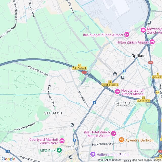Click the route 17 road shield

pos(8,151)
